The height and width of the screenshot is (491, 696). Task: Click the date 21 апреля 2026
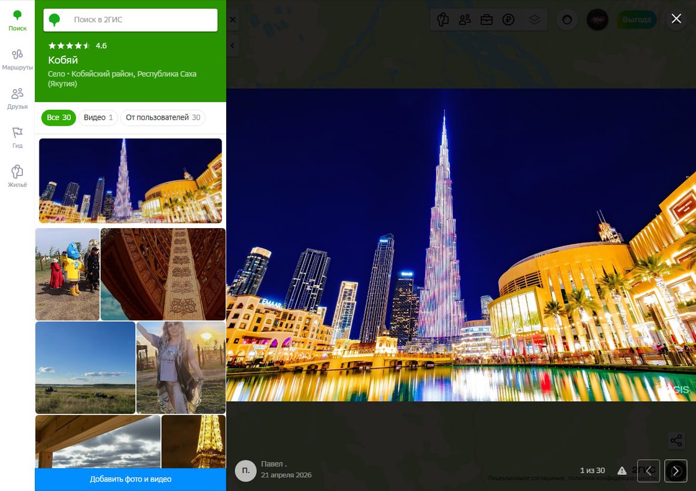pyautogui.click(x=286, y=475)
